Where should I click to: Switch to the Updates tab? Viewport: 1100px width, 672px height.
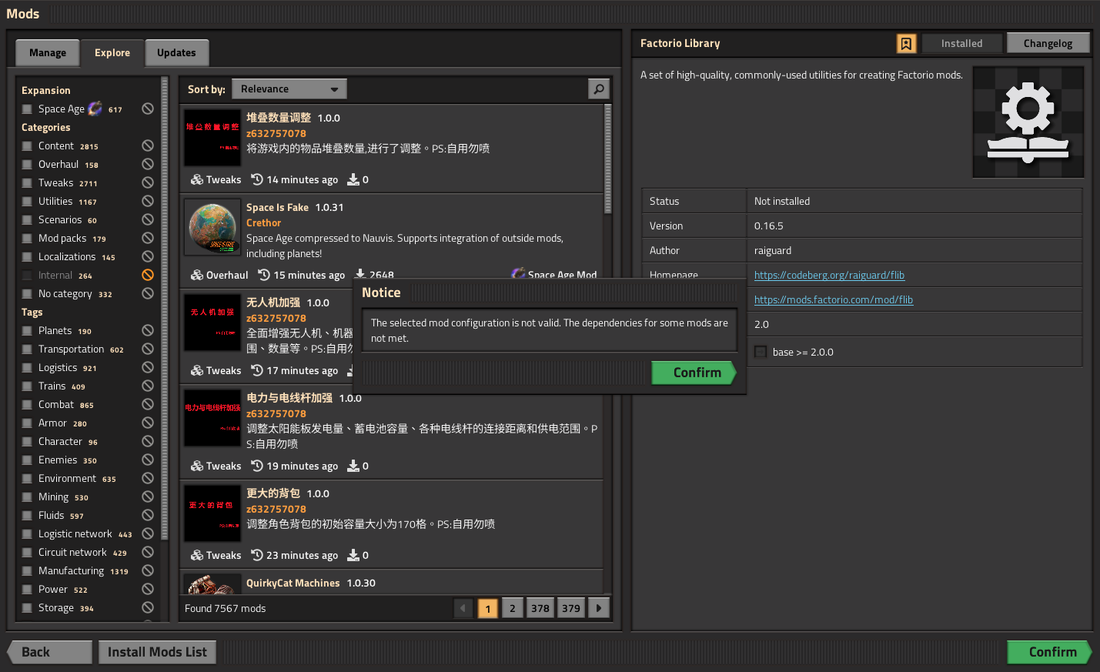coord(176,52)
